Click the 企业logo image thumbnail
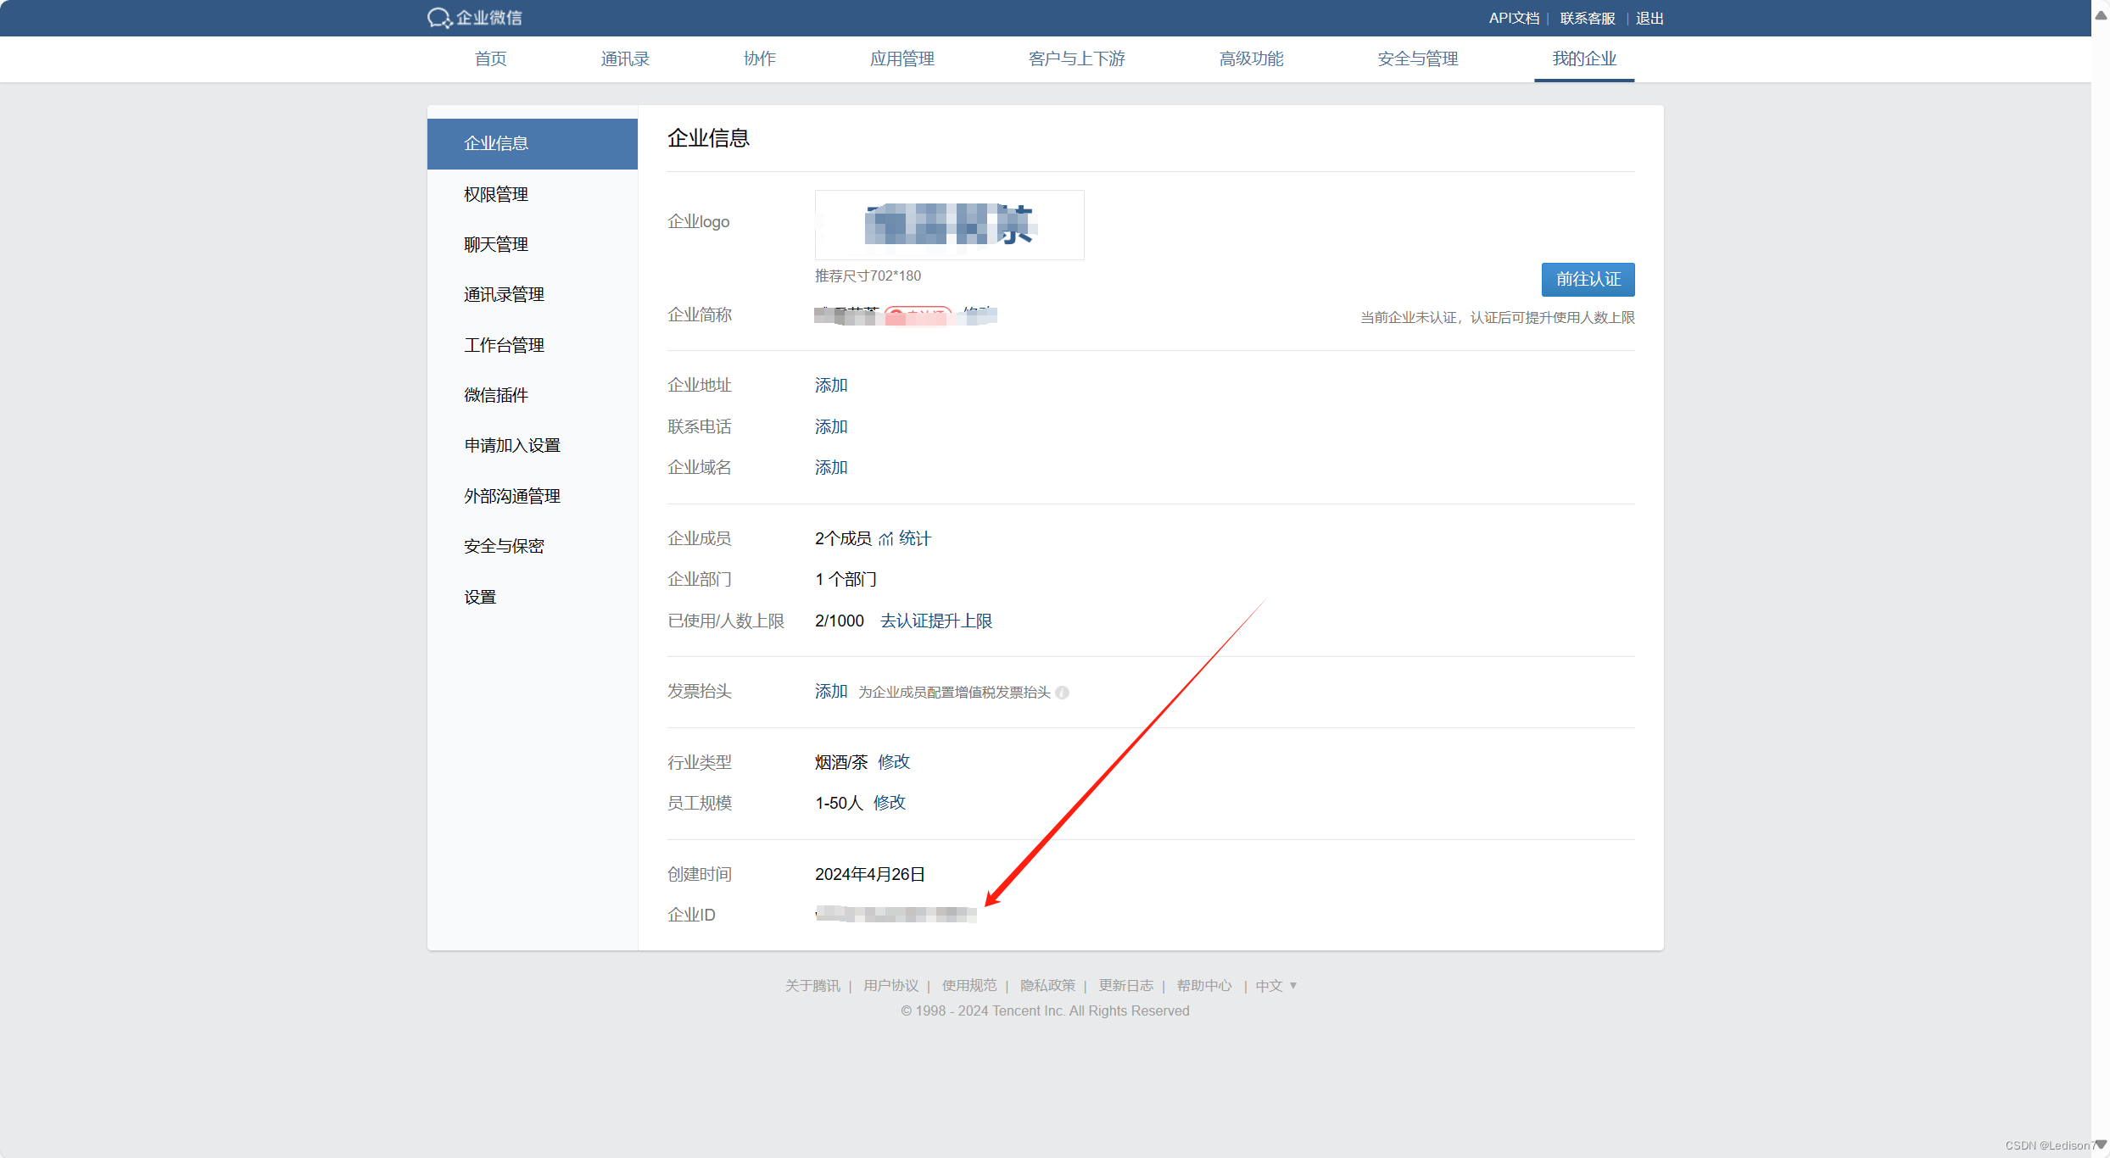Screen dimensions: 2110x1158 point(949,225)
